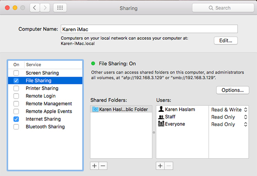
Task: Enable Printer Sharing checkbox
Action: tap(16, 88)
